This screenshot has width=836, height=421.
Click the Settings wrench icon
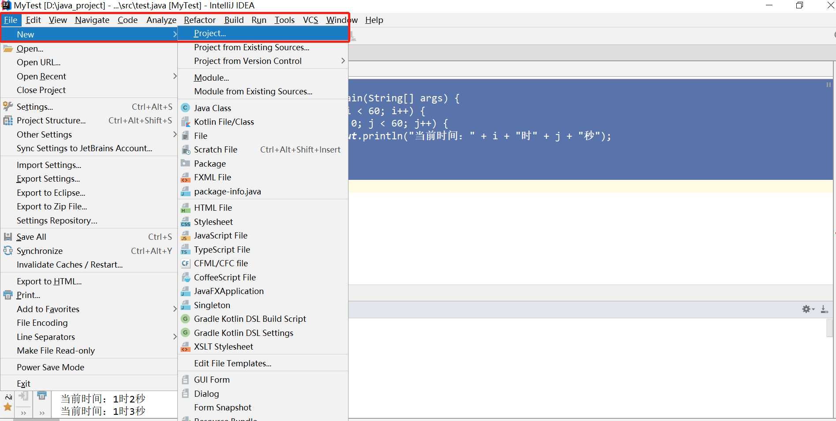pos(8,106)
